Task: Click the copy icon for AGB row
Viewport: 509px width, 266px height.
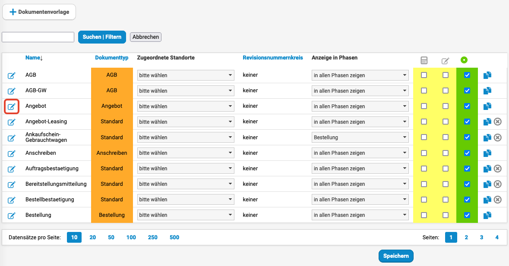Action: [x=487, y=75]
